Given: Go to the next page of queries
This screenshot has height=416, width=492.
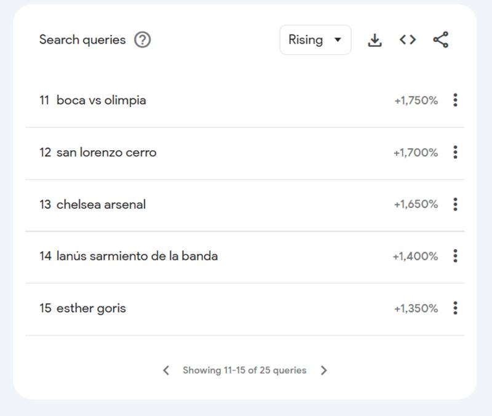Looking at the screenshot, I should [324, 370].
